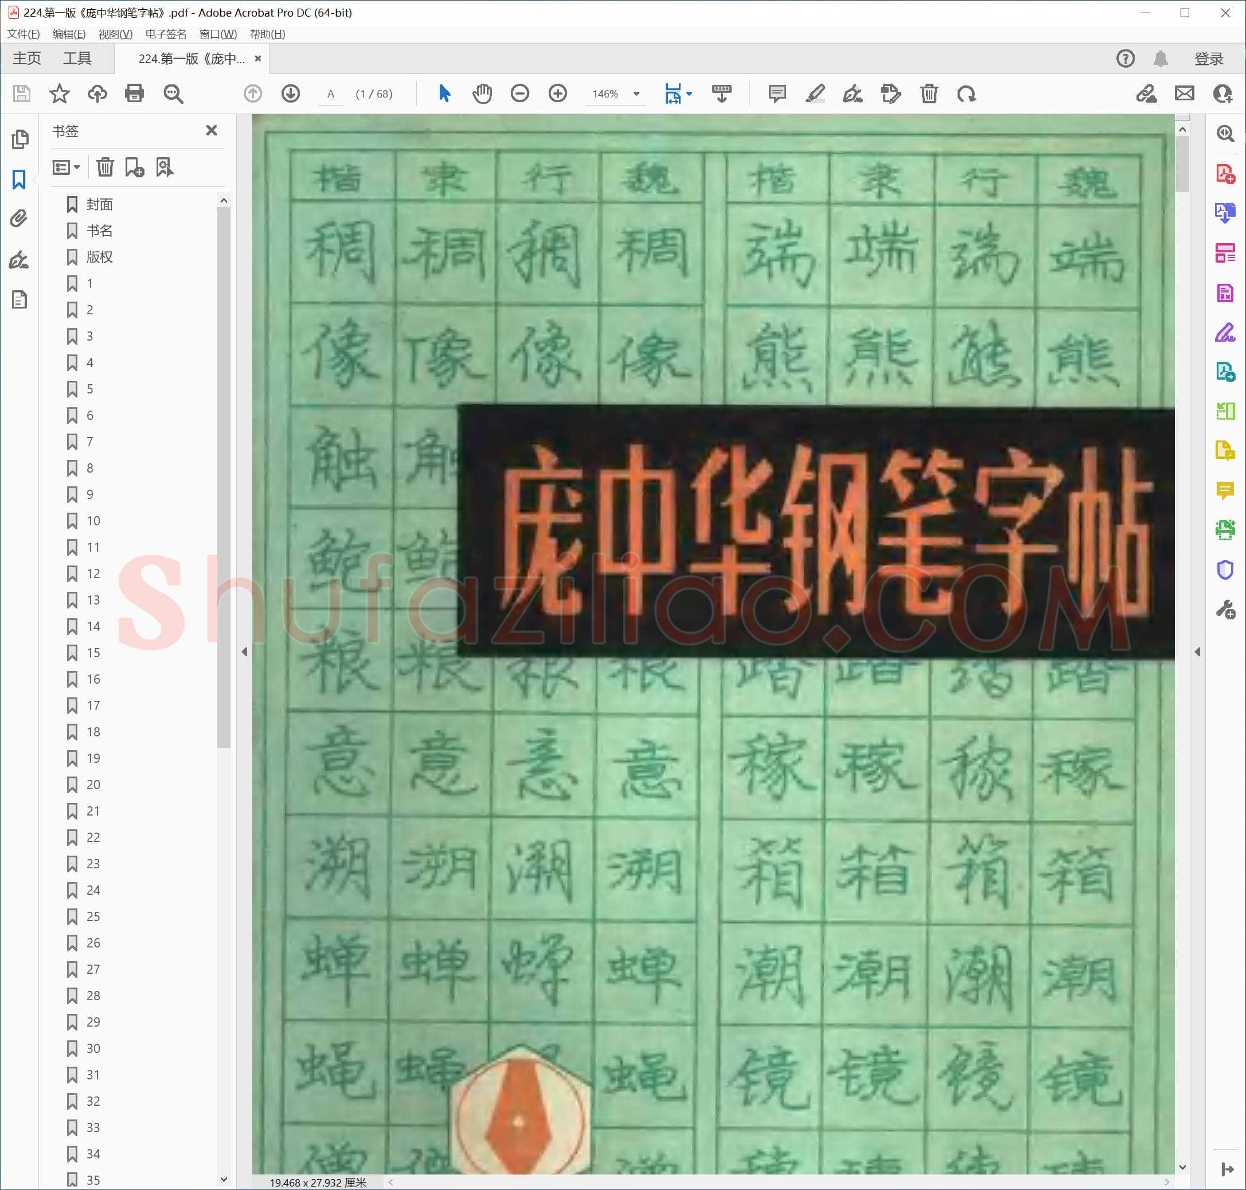Open Protect shield tool in right pane
This screenshot has height=1190, width=1246.
point(1225,569)
